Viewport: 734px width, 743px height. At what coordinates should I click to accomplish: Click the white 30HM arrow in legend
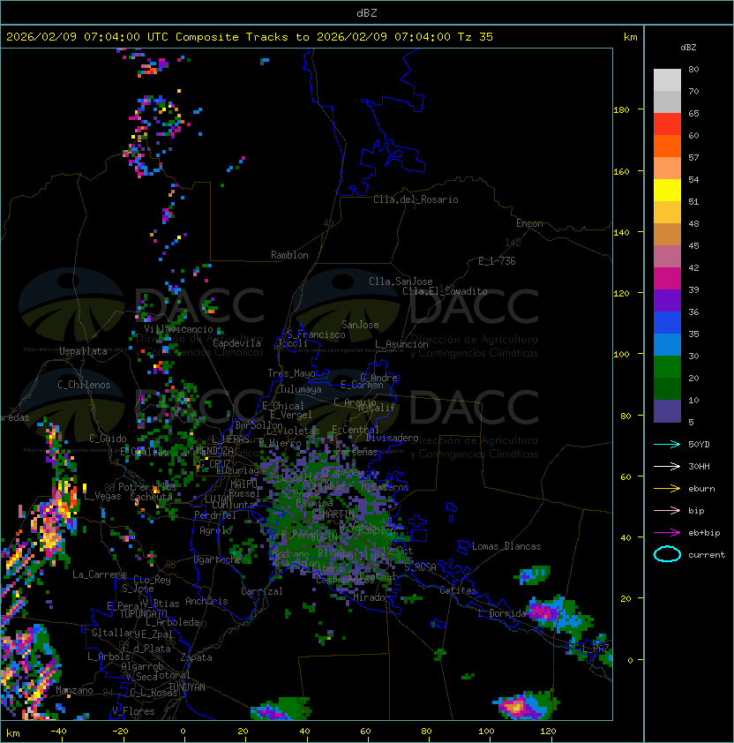point(667,467)
